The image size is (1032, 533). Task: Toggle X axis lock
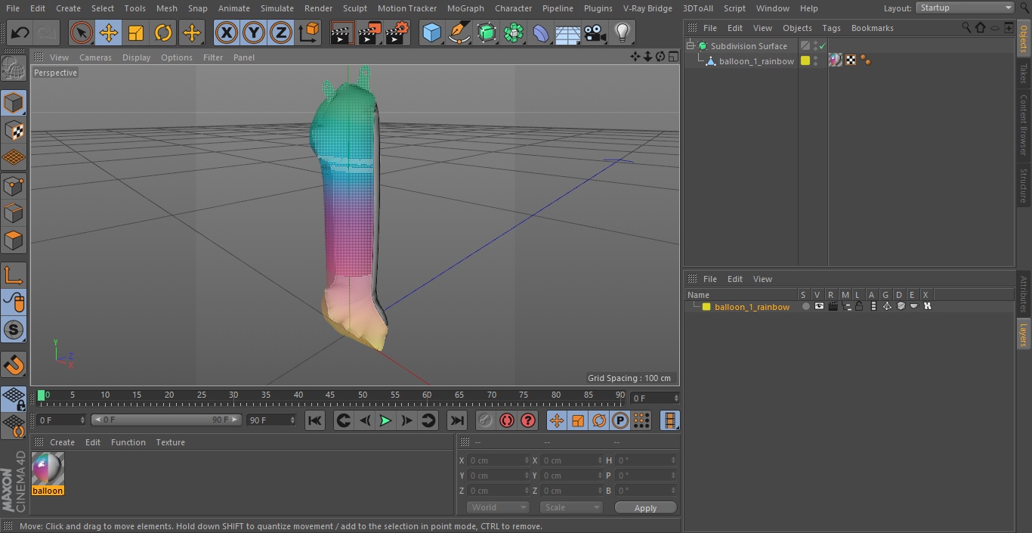(x=227, y=33)
